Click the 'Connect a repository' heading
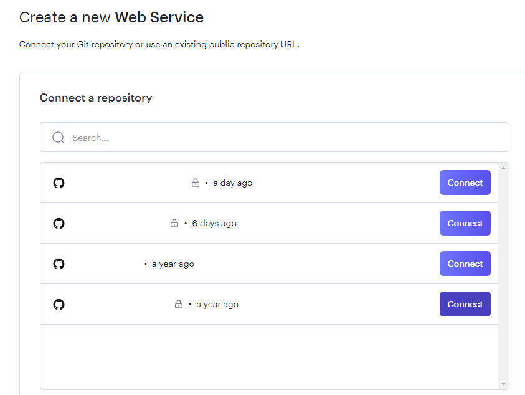525x395 pixels. [95, 98]
